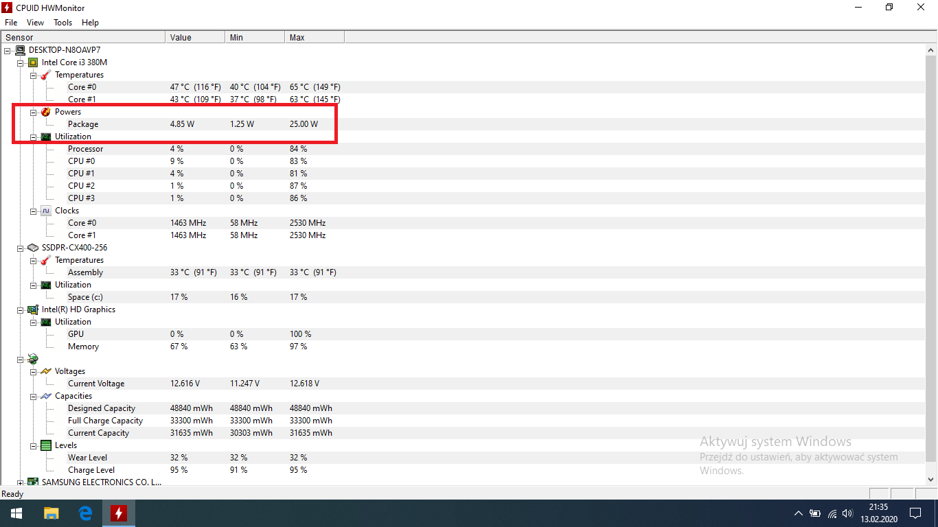938x527 pixels.
Task: Click the graph icon beside CPU Utilization
Action: (45, 137)
